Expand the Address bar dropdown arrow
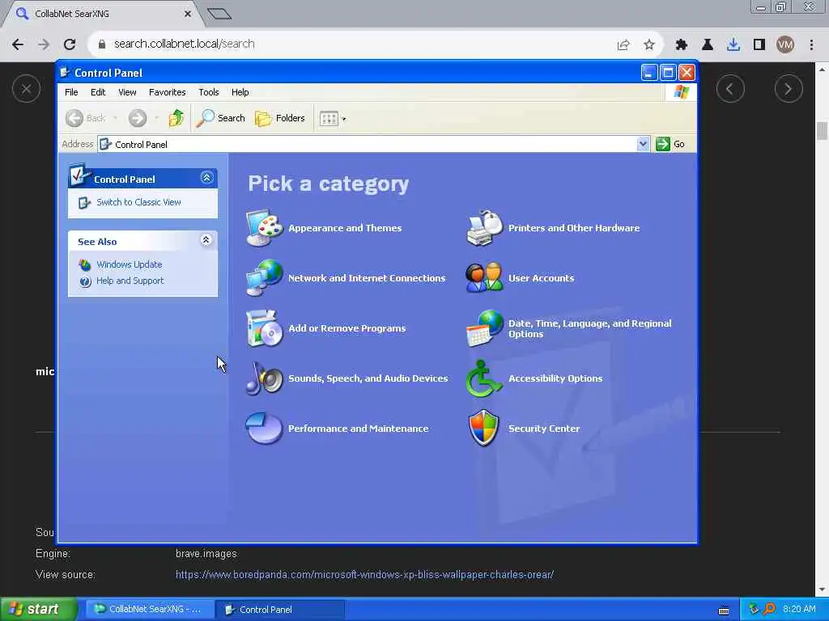The height and width of the screenshot is (621, 829). tap(643, 144)
